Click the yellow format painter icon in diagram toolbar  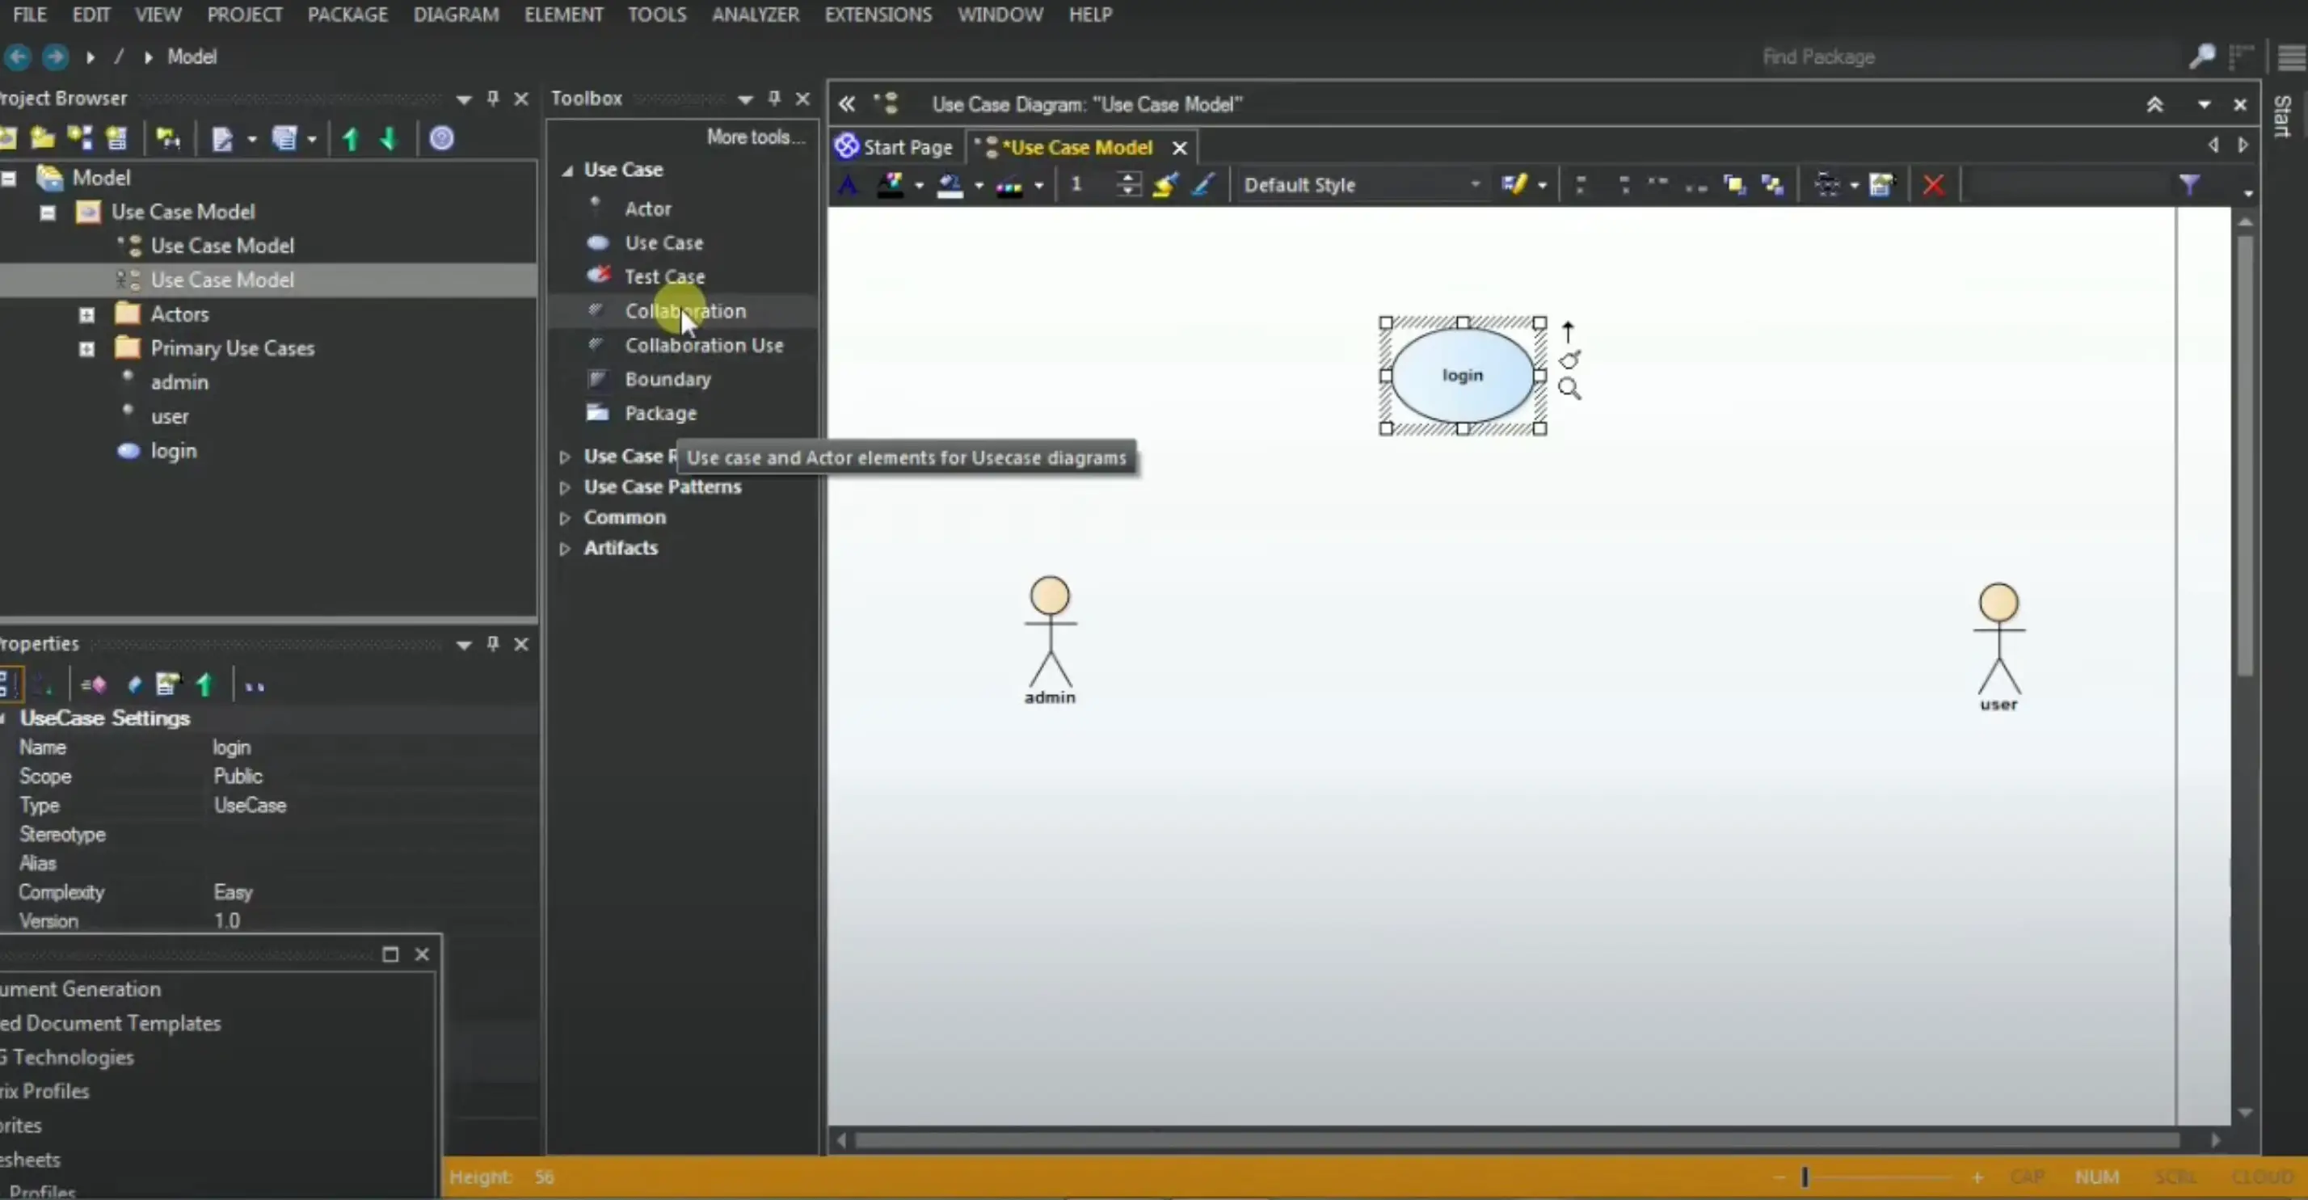click(1164, 184)
